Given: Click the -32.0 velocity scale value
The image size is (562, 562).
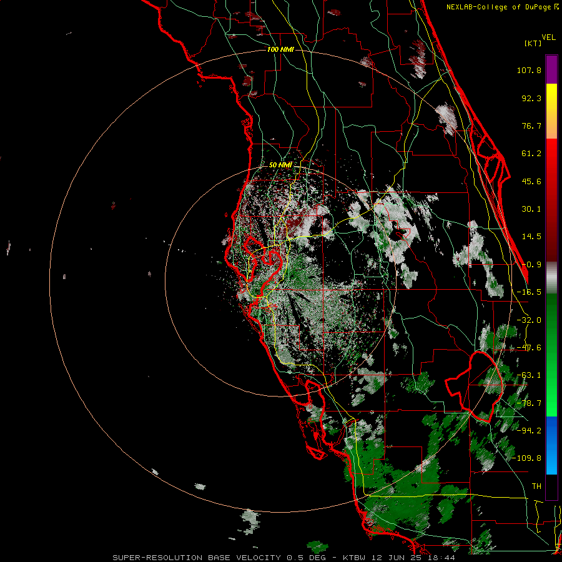Looking at the screenshot, I should tap(529, 320).
